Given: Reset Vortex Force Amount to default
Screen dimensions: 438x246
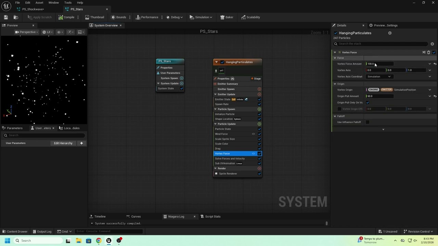Looking at the screenshot, I should [x=435, y=64].
